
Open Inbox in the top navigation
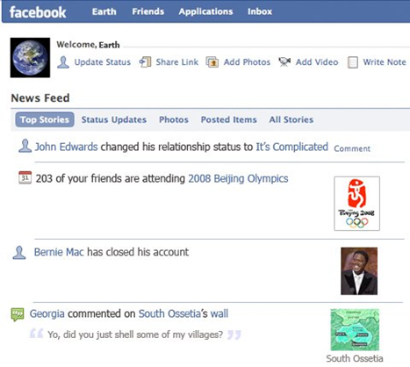coord(260,11)
